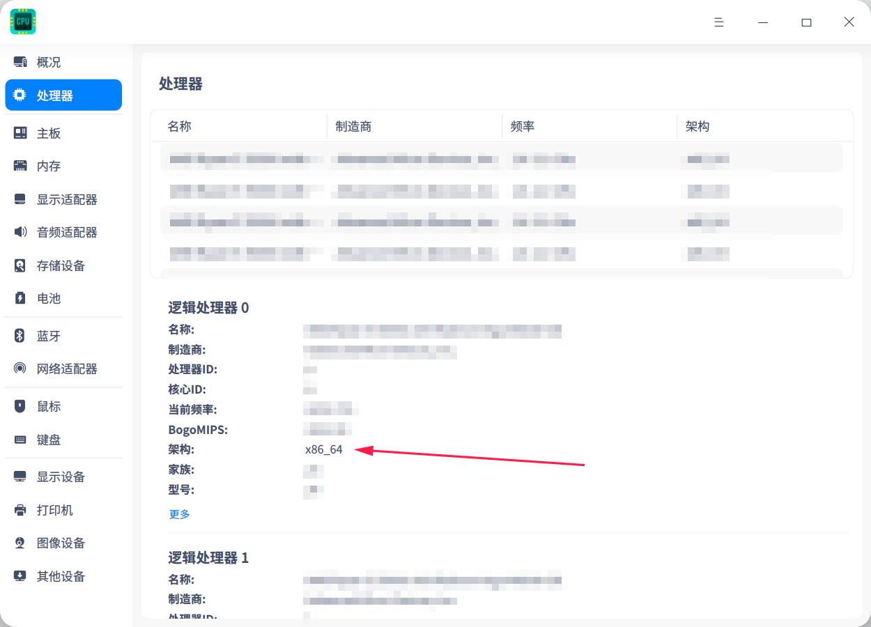Switch to the 概况 section

[x=48, y=62]
